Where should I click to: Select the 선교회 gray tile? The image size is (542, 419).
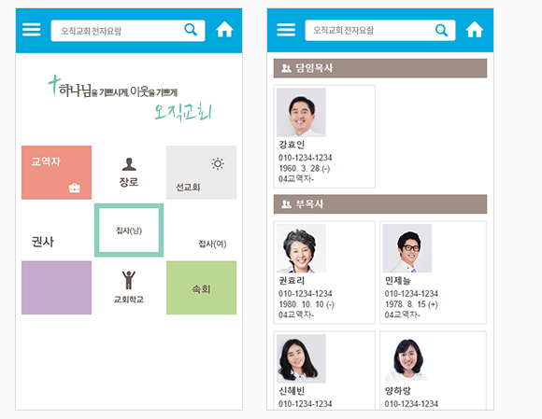pyautogui.click(x=201, y=173)
